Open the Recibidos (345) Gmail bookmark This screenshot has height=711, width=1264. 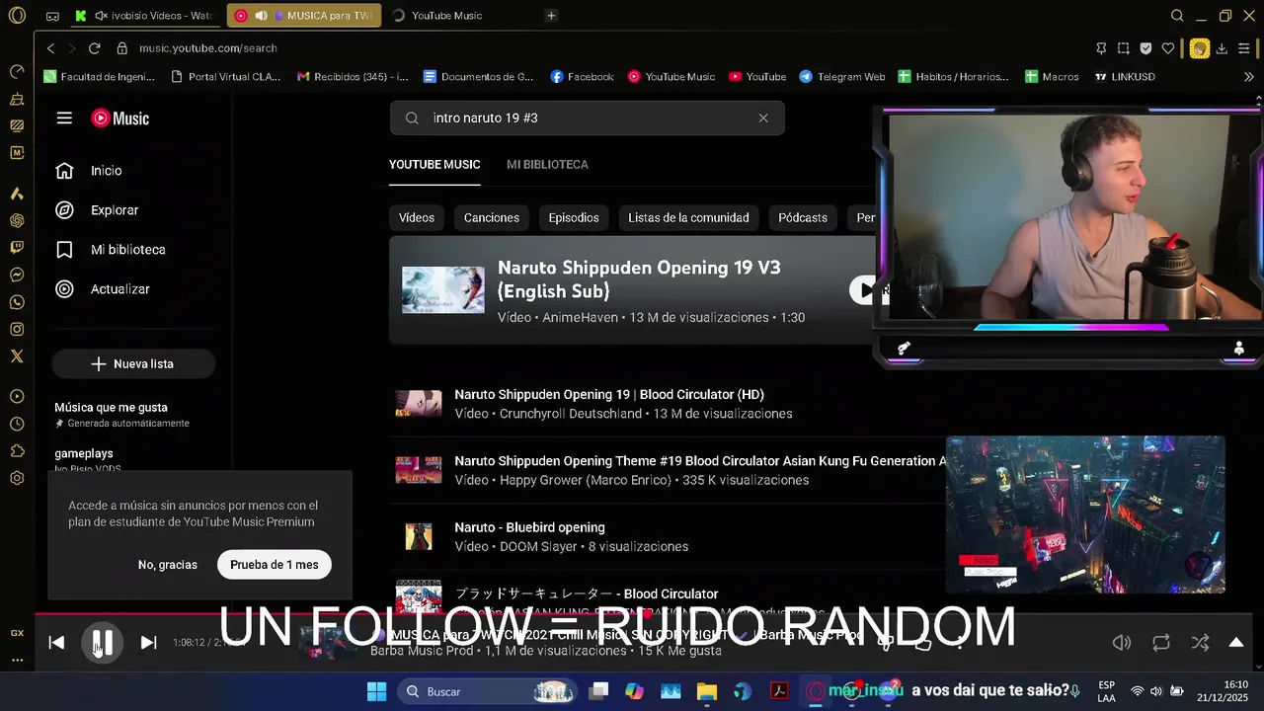coord(353,77)
